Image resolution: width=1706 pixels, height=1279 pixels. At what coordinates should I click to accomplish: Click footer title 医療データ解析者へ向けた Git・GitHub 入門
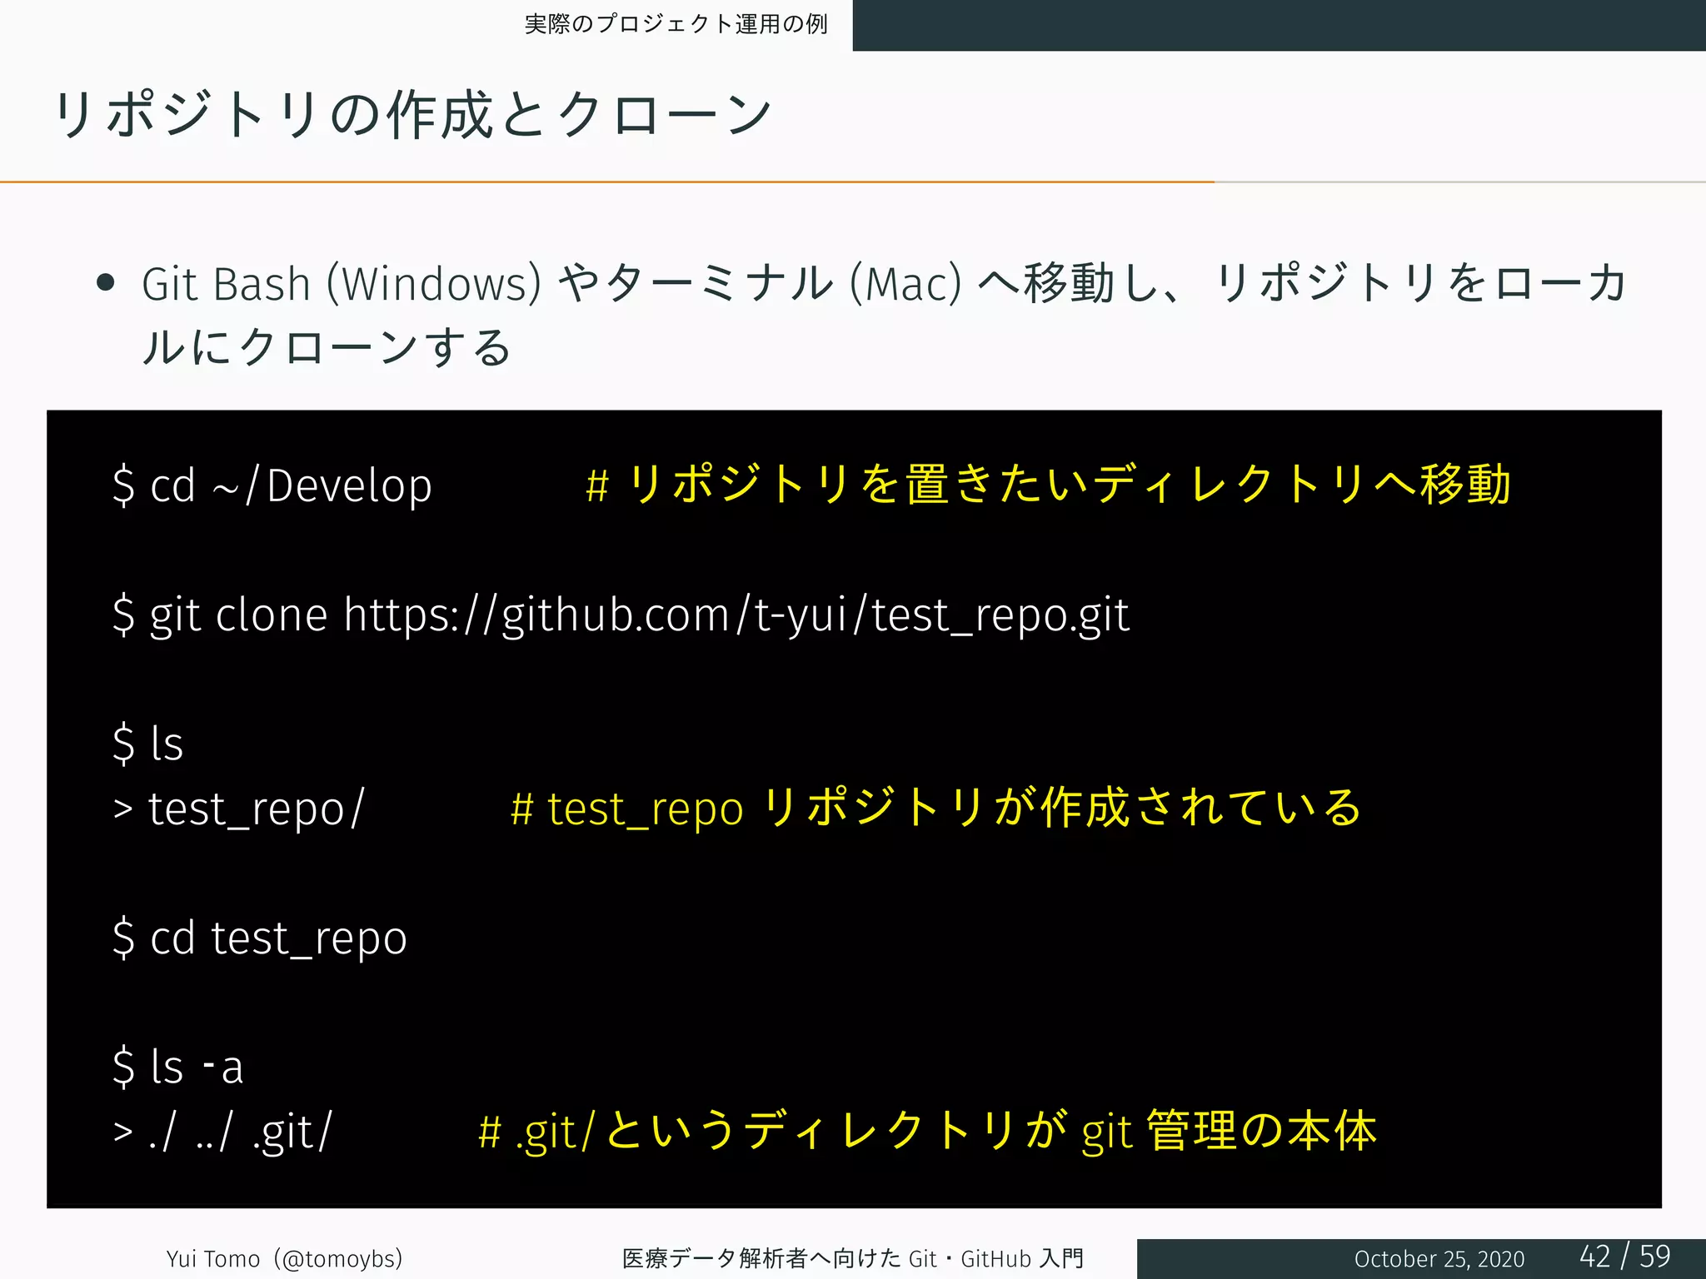coord(853,1258)
